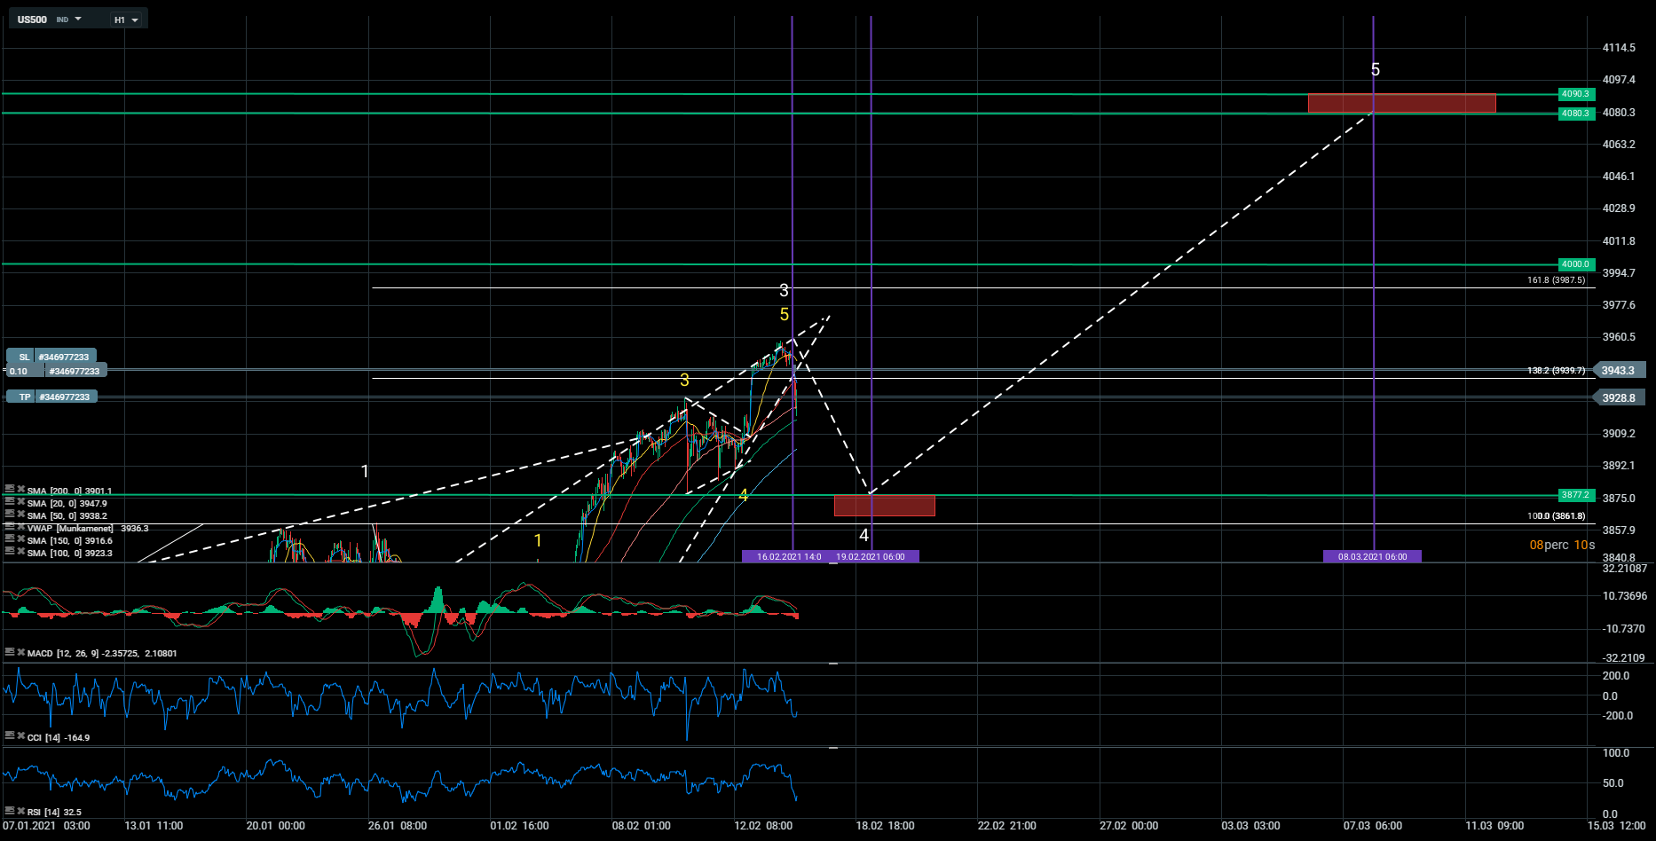Viewport: 1656px width, 841px height.
Task: Select the 19.02.2021 06:00 date marker
Action: (870, 556)
